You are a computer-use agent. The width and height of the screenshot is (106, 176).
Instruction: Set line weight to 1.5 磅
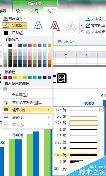(x=76, y=136)
